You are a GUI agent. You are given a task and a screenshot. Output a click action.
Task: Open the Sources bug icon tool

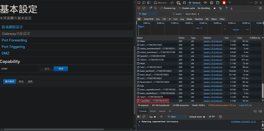(x=184, y=3)
